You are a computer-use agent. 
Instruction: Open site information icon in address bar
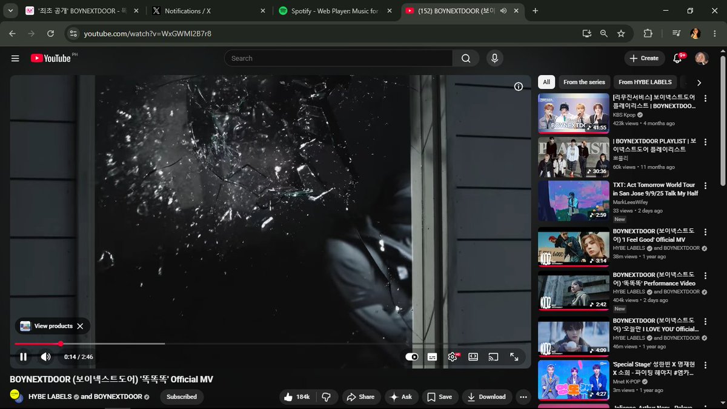[x=72, y=34]
